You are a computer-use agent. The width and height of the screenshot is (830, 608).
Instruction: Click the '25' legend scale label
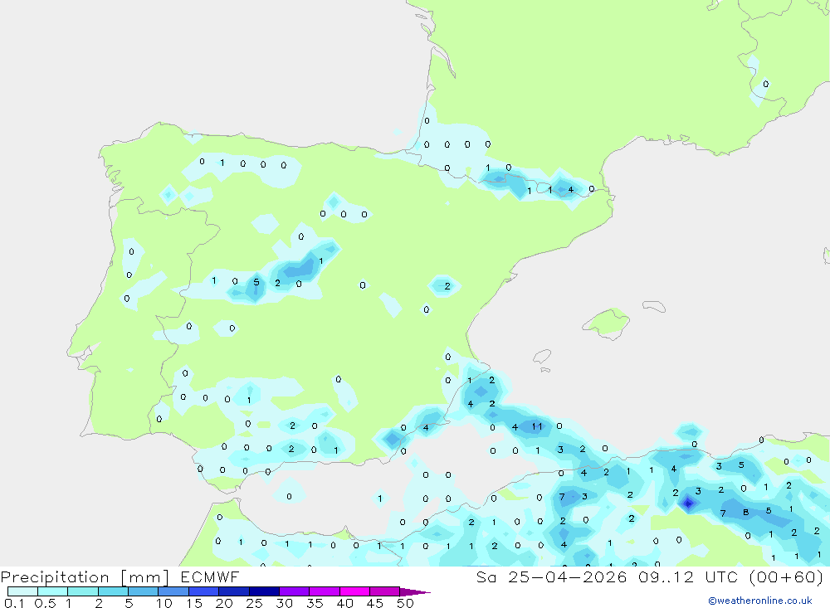[254, 603]
